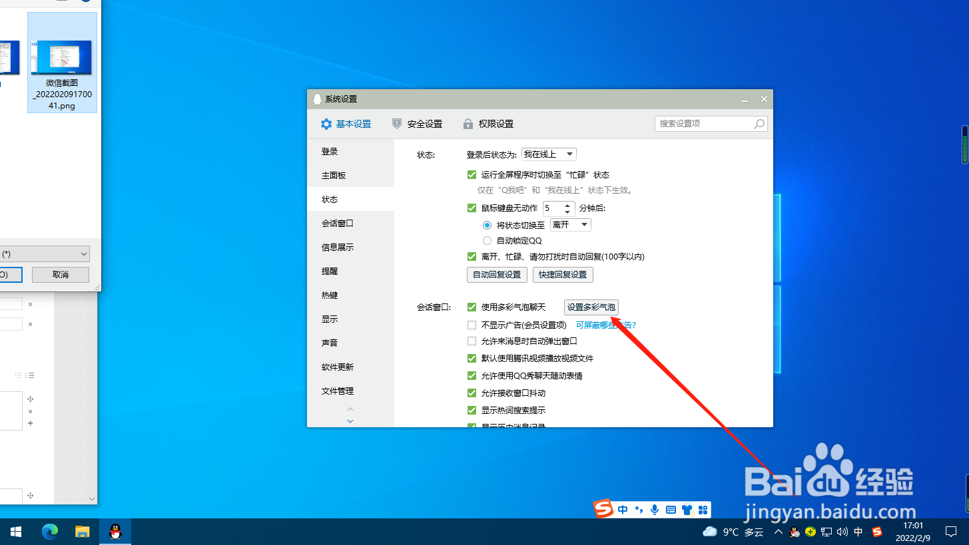Toggle punctuation mode on Sogou IME bar
The image size is (969, 545).
pos(639,510)
